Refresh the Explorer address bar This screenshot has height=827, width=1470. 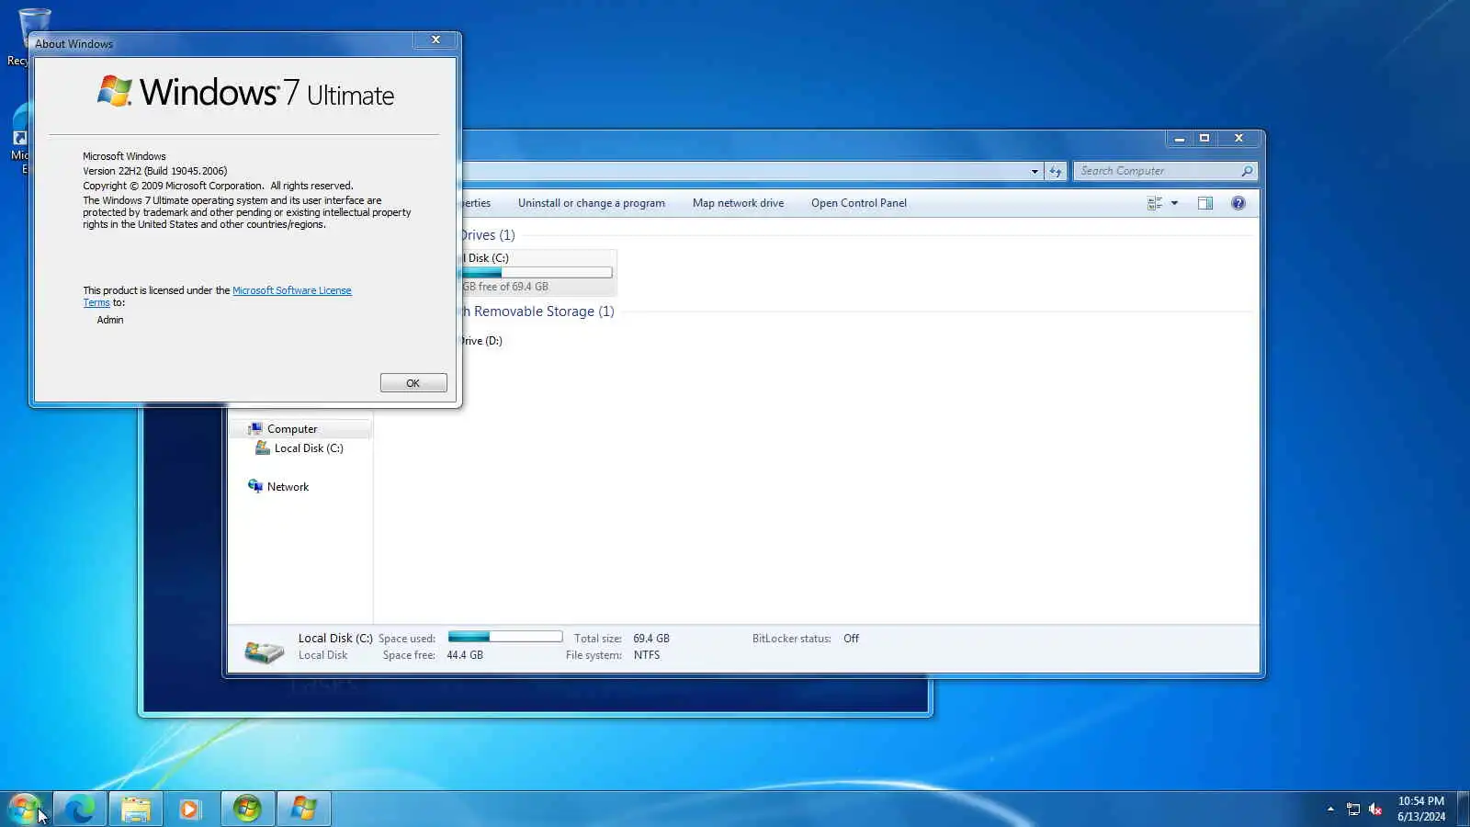(1056, 171)
